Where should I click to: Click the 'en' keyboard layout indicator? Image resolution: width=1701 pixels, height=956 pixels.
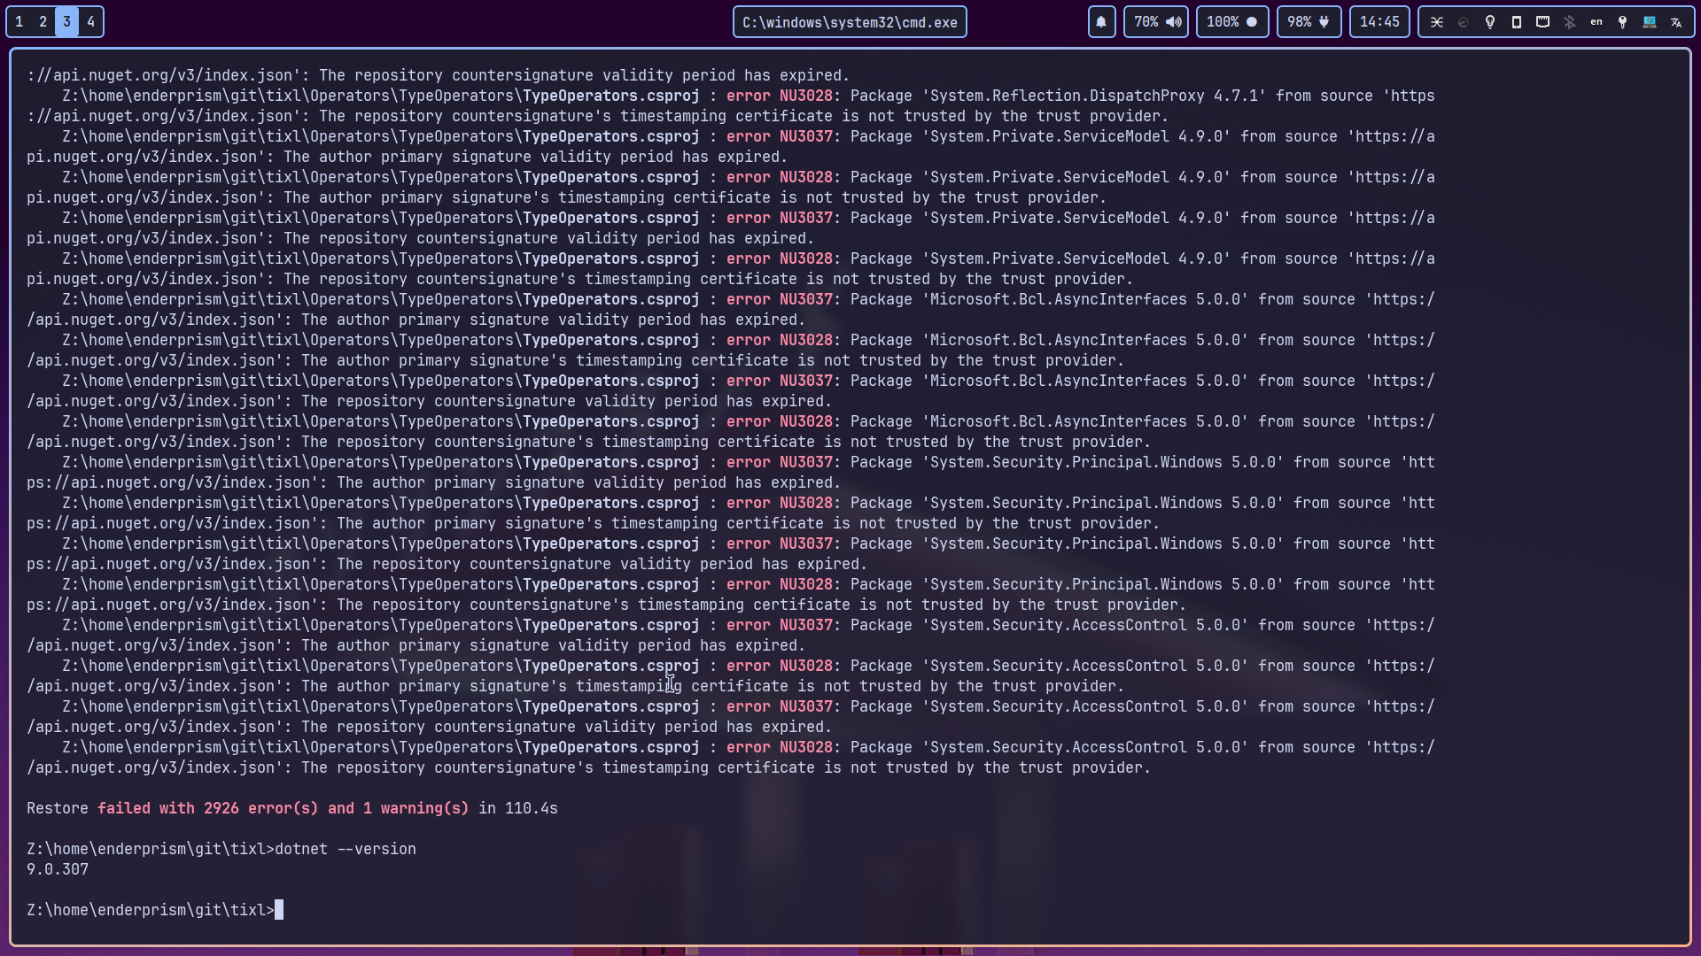[x=1596, y=22]
